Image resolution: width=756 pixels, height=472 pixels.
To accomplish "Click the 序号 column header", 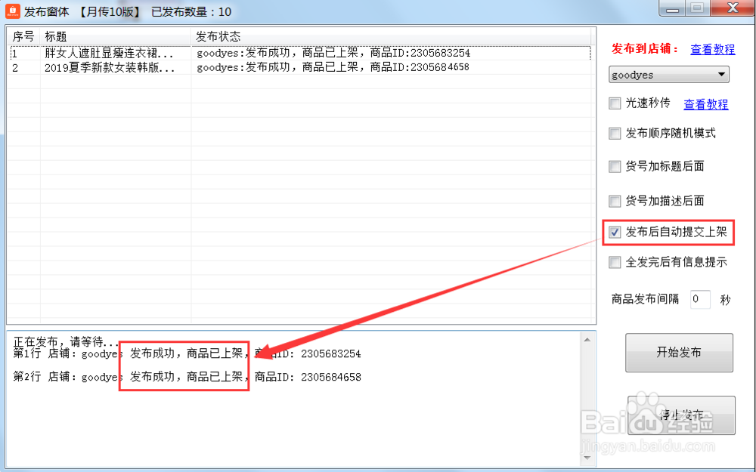I will click(23, 36).
